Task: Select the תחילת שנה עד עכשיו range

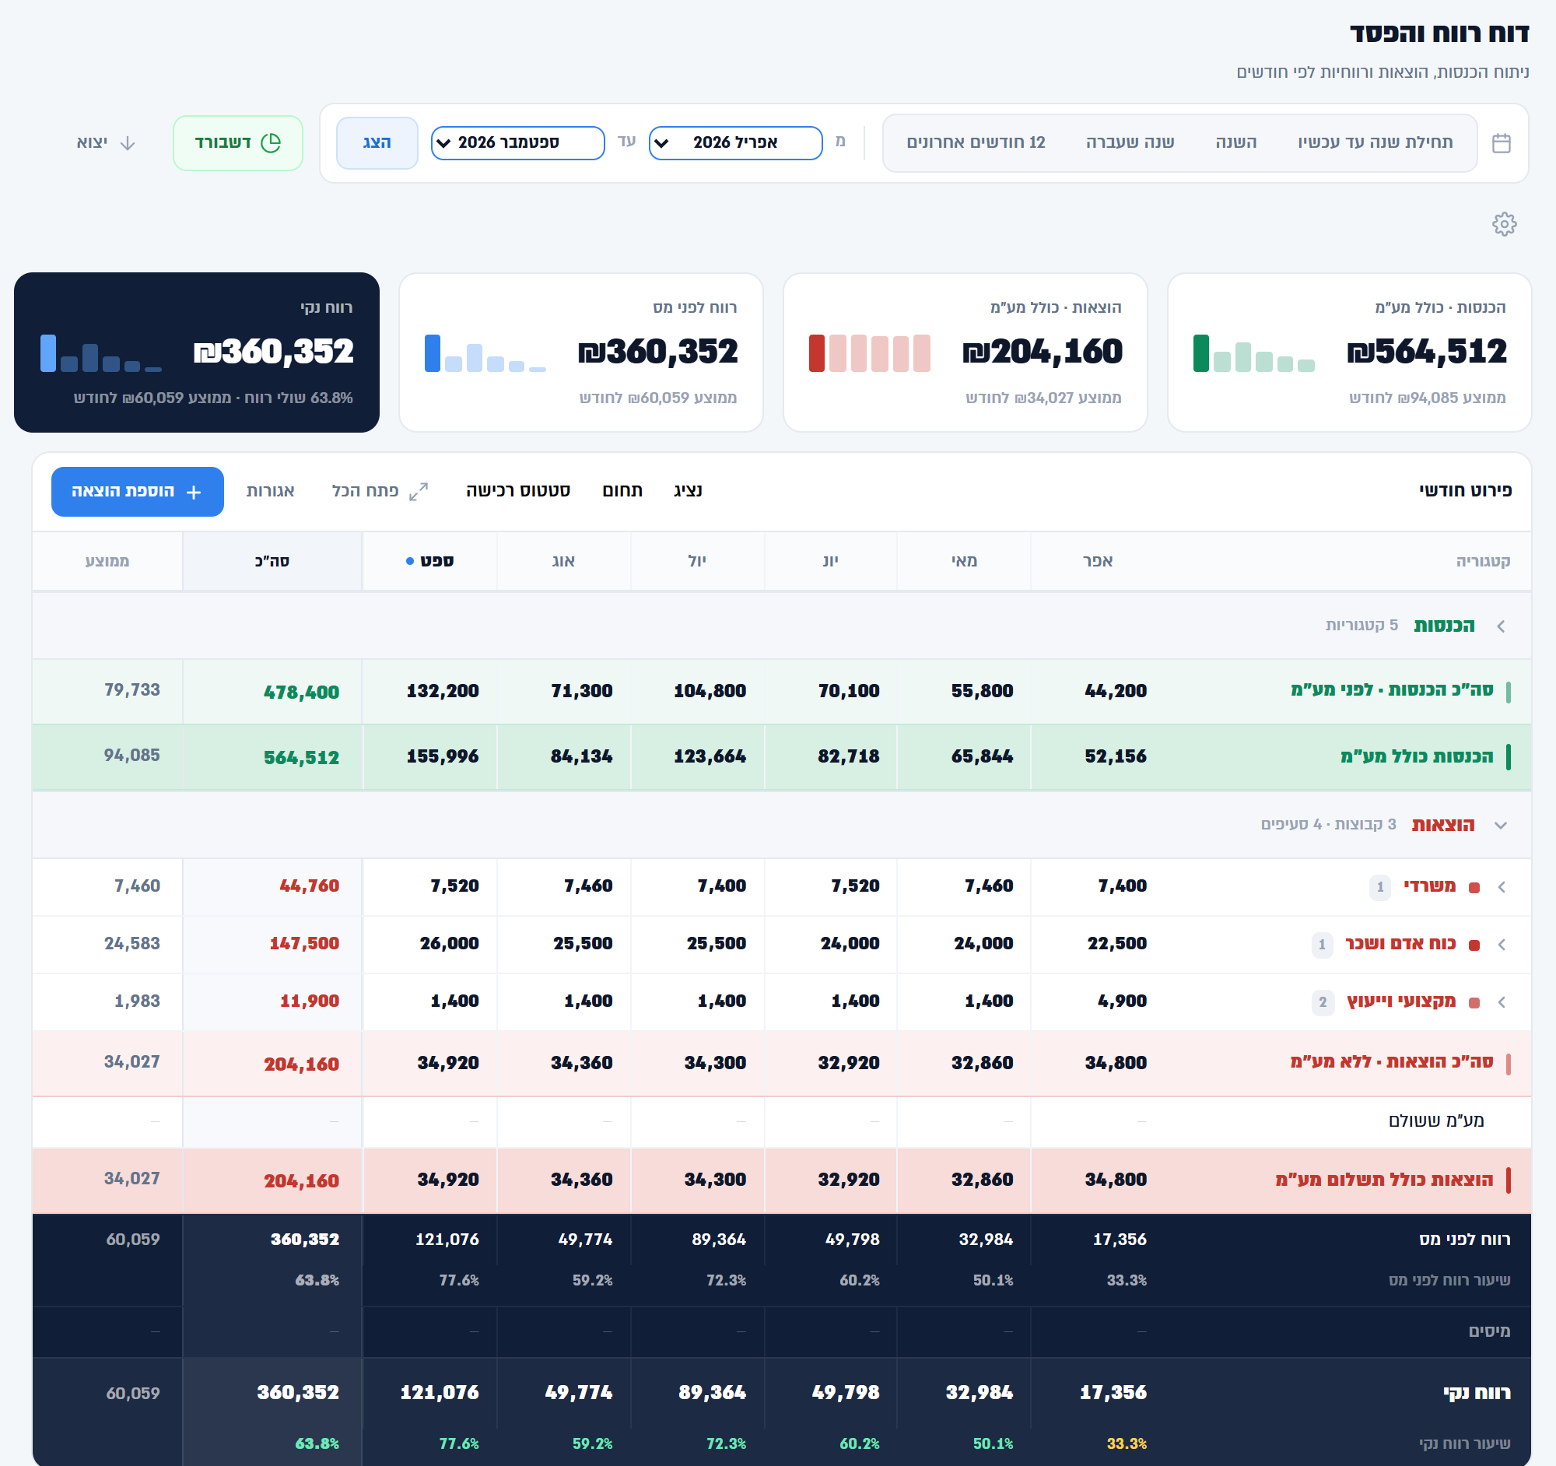Action: (1376, 142)
